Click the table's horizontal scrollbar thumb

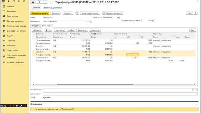(x=95, y=84)
